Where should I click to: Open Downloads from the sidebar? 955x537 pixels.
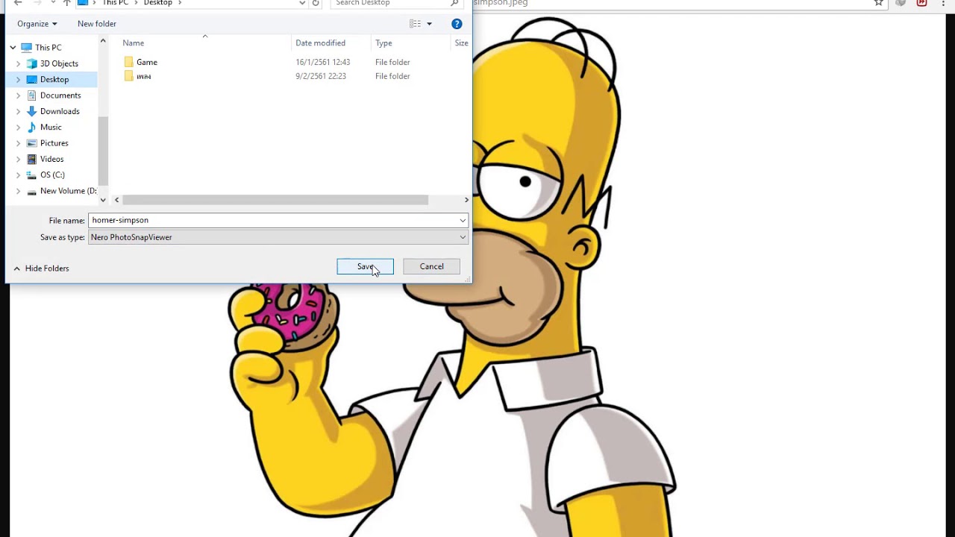(x=60, y=111)
